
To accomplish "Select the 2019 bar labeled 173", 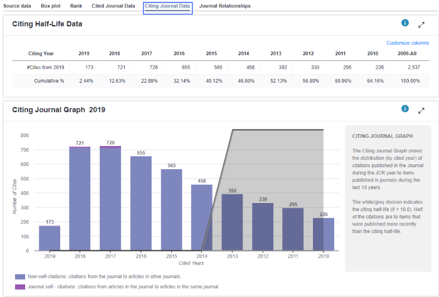I will [50, 237].
